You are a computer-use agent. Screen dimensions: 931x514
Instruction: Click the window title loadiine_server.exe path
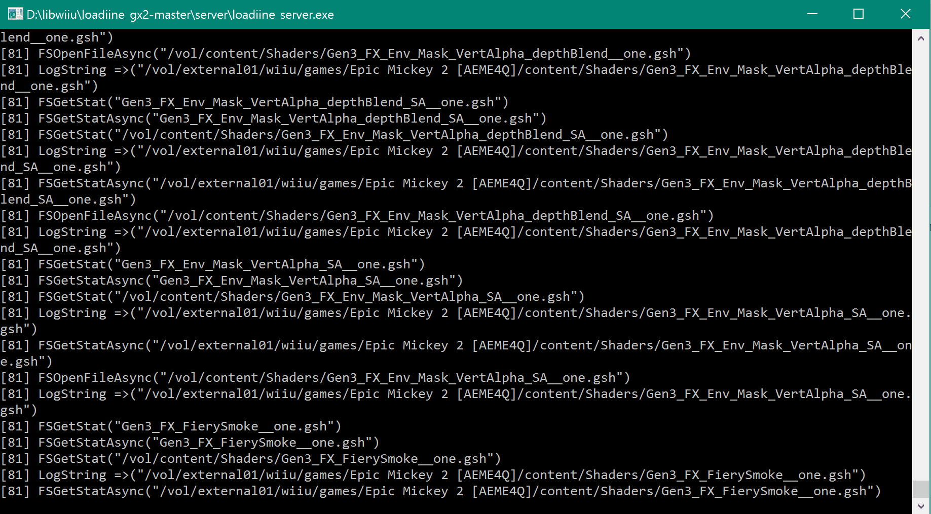(180, 15)
